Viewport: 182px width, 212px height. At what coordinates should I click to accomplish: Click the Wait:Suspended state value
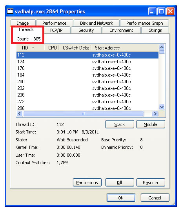pos(72,140)
